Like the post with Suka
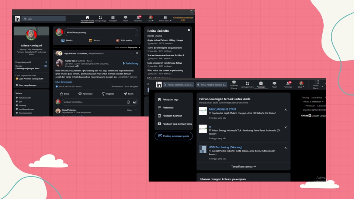 pyautogui.click(x=64, y=94)
